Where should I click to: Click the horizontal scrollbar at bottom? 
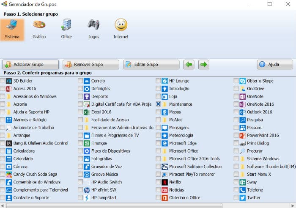pyautogui.click(x=114, y=205)
